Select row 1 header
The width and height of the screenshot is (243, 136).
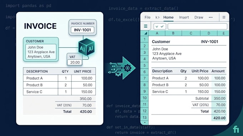(144, 39)
